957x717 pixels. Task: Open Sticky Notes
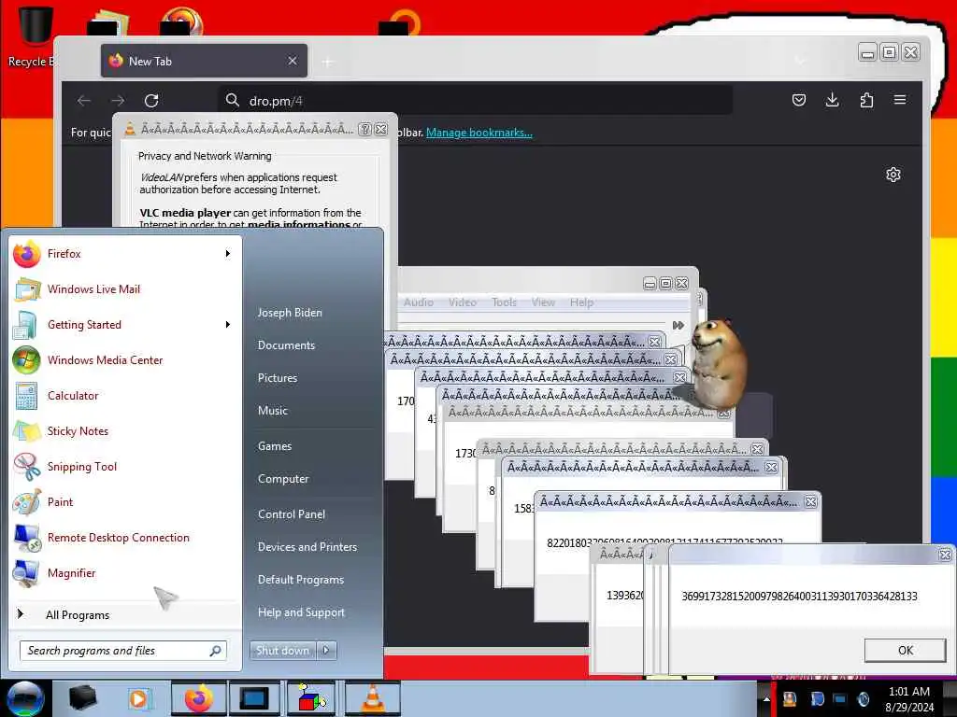click(x=124, y=430)
